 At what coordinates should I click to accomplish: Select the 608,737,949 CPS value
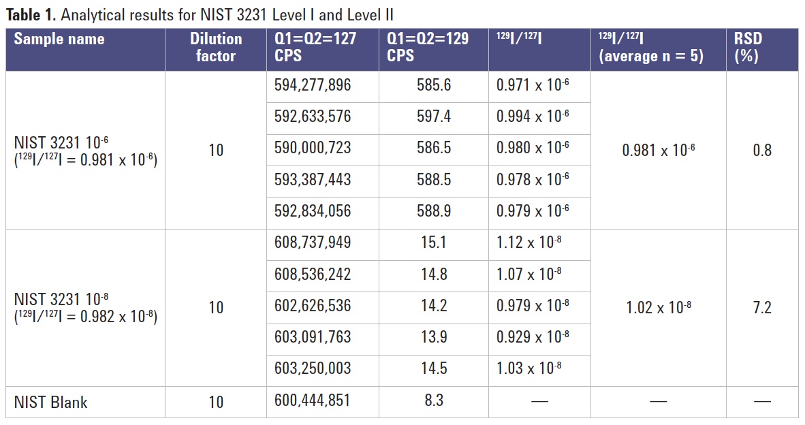313,242
